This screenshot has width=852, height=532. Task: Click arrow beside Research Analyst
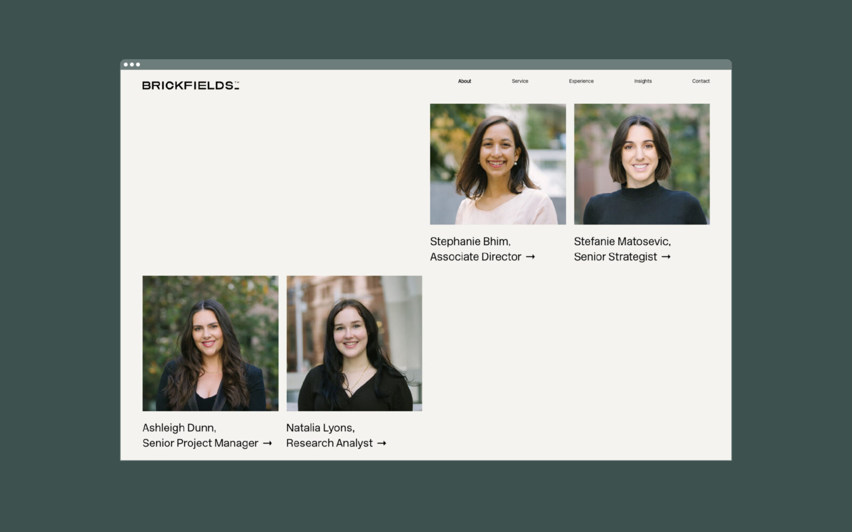tap(381, 443)
